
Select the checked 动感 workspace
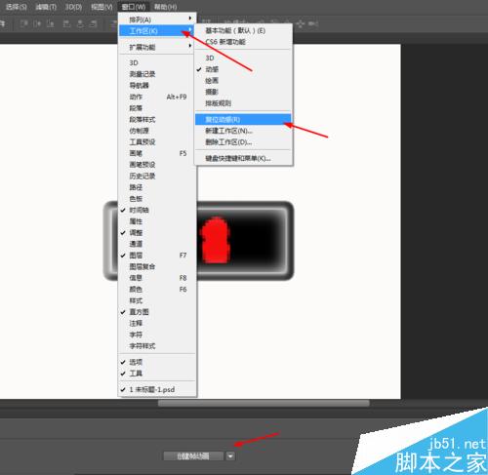coord(243,69)
